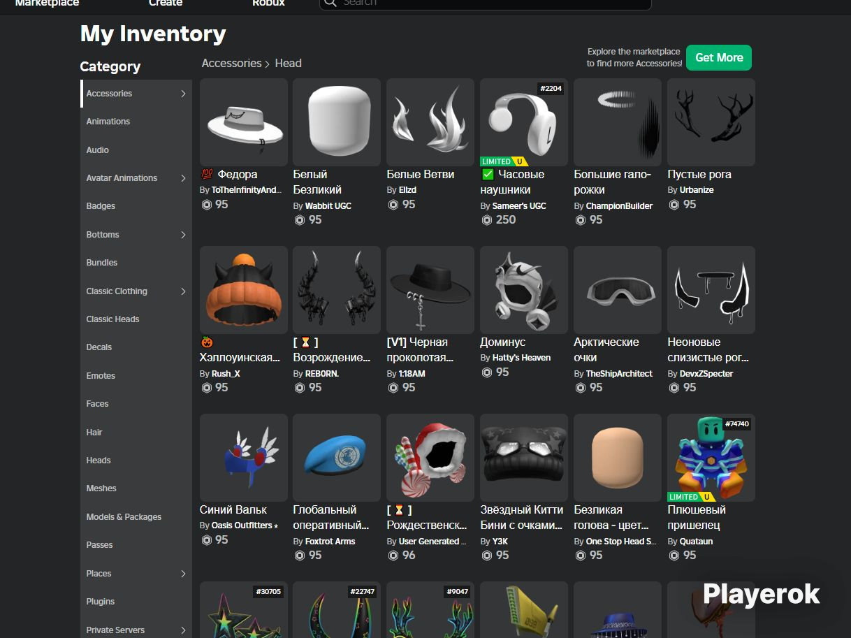Expand the Classic Clothing chevron
The image size is (851, 638).
coord(183,291)
